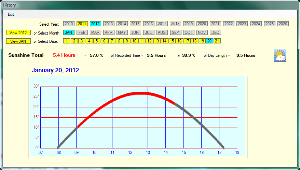The width and height of the screenshot is (300, 170).
Task: Select date 3
Action: pos(82,41)
